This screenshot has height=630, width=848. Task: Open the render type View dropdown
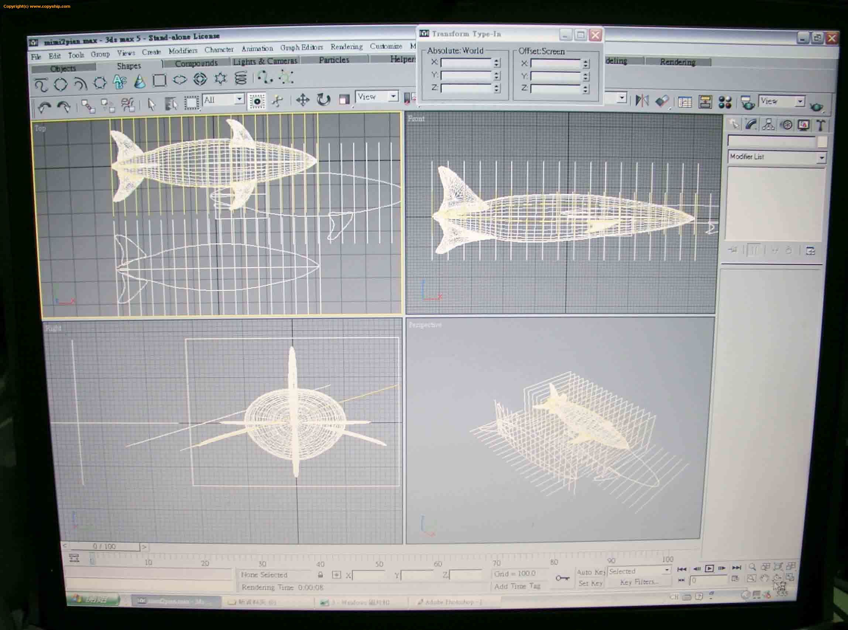tap(782, 101)
